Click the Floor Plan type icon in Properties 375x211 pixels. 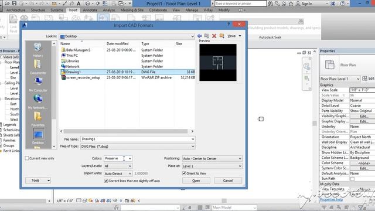click(329, 65)
